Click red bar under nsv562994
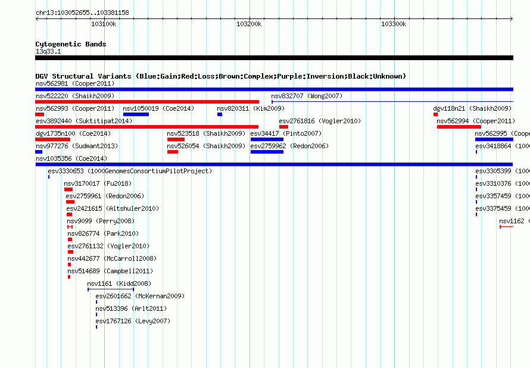The width and height of the screenshot is (530, 368). (459, 127)
